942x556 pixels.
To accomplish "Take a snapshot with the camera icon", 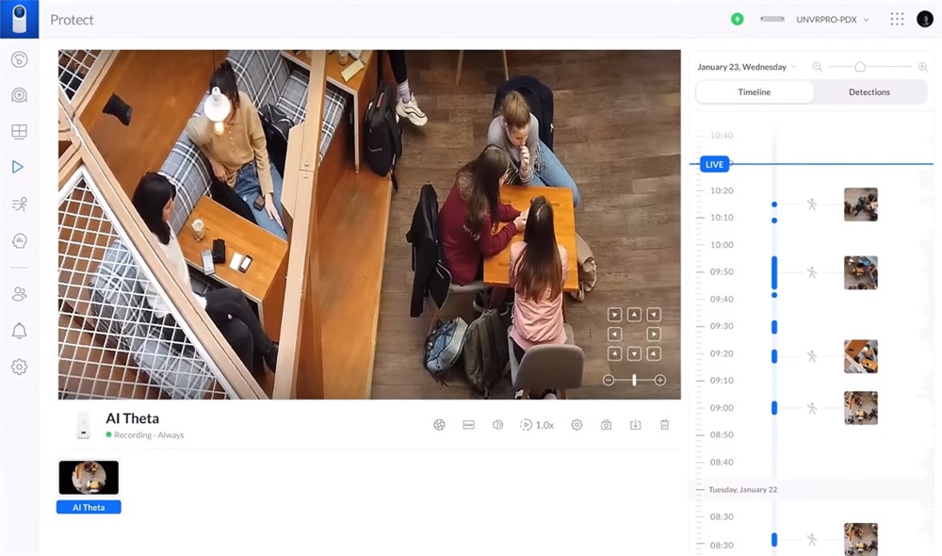I will [606, 425].
